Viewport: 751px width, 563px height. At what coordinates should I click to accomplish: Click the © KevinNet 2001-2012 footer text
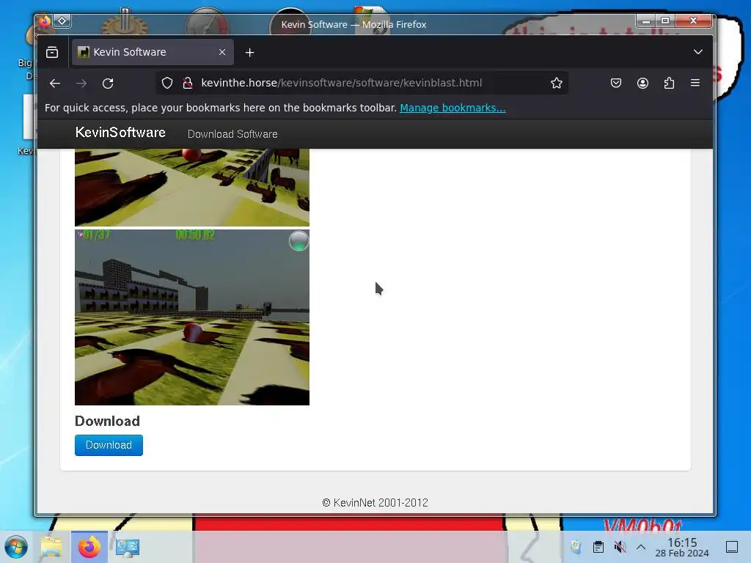pos(375,503)
